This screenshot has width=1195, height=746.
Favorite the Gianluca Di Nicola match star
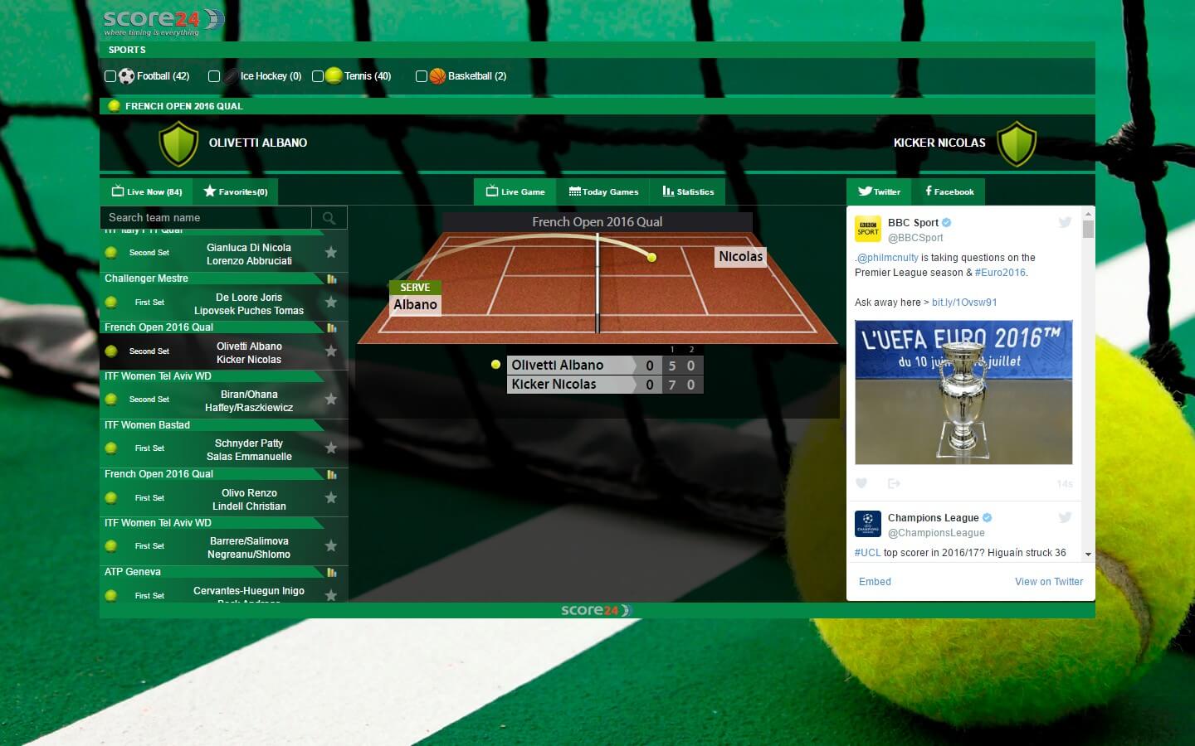click(331, 253)
